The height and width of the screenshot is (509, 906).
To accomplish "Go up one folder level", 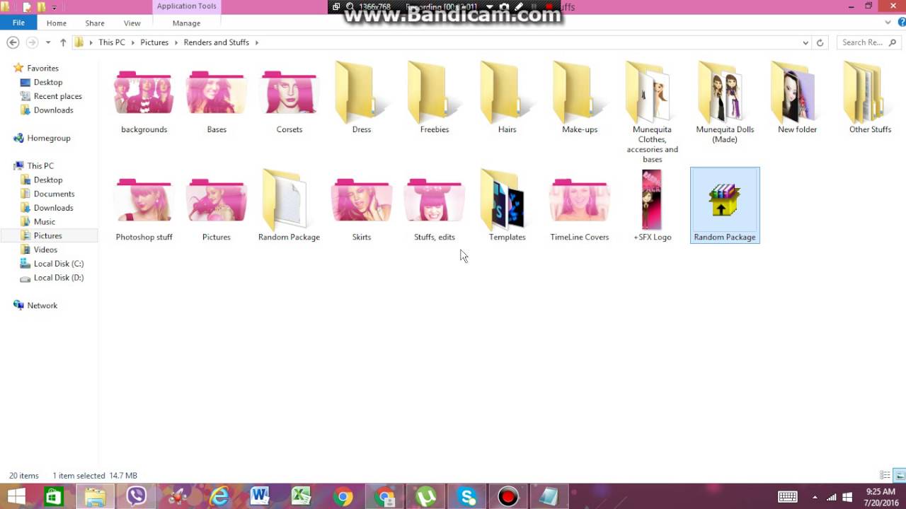I will coord(63,42).
